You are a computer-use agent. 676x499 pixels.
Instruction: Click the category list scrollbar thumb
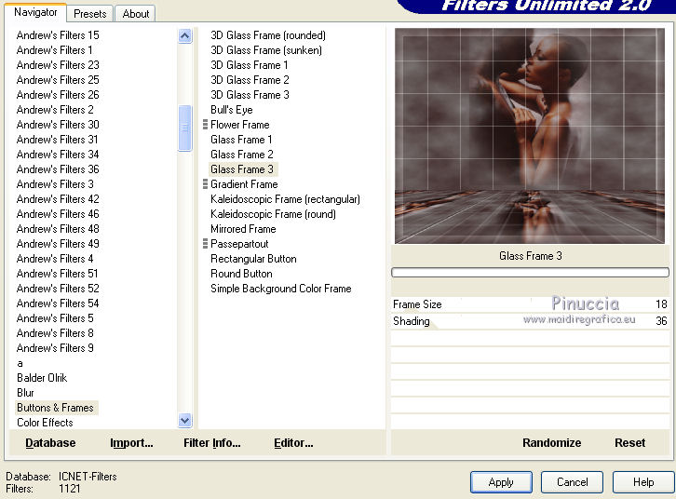[184, 128]
